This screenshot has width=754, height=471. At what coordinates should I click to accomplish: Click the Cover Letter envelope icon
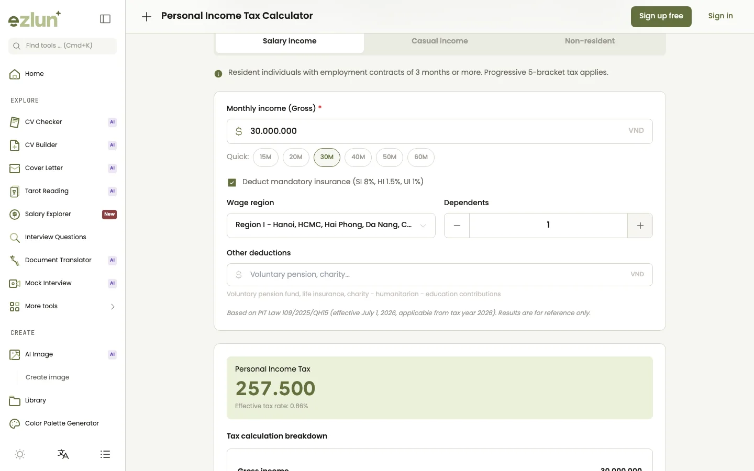[15, 168]
